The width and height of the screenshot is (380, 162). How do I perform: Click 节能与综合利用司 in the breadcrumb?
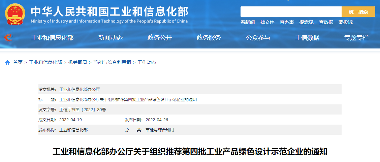pos(112,62)
